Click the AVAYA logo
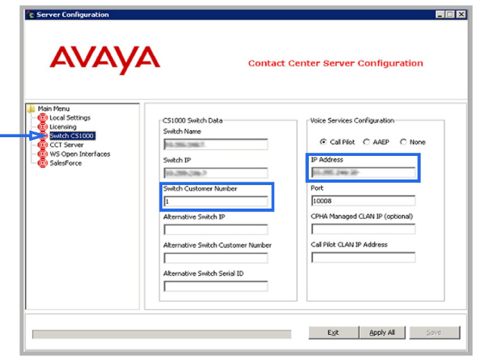 tap(105, 60)
